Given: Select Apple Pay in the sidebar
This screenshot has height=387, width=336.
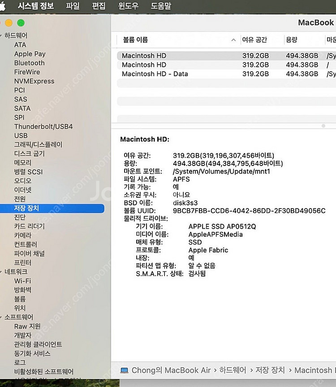Looking at the screenshot, I should pos(30,54).
